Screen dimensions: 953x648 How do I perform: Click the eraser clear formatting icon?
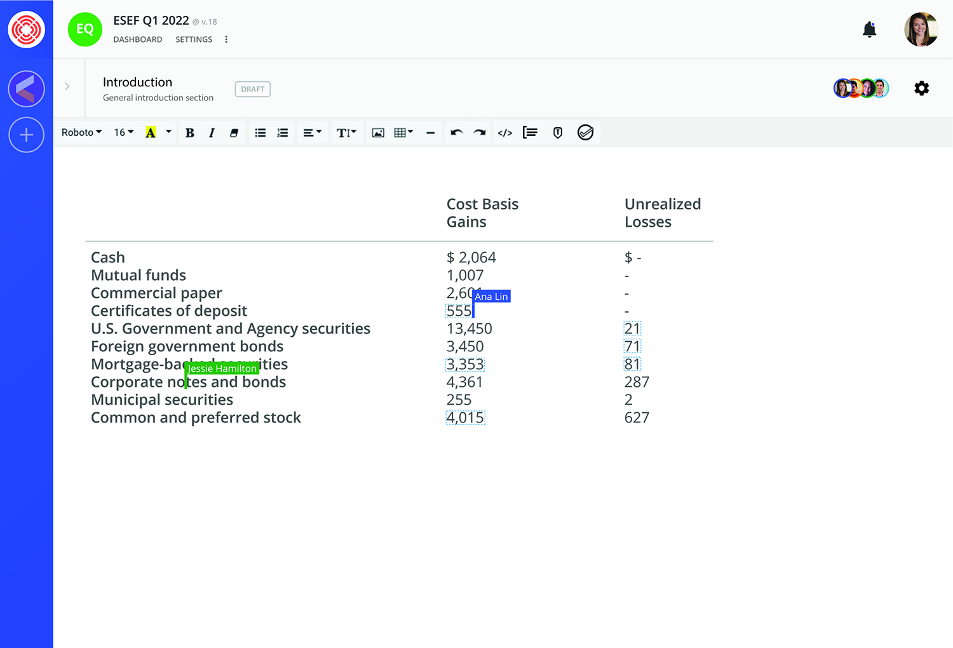(x=234, y=133)
